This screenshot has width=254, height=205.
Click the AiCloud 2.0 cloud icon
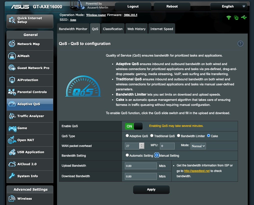tap(12, 164)
